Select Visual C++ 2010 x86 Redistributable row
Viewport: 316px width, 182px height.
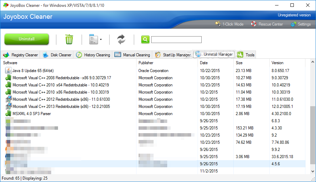coord(61,92)
